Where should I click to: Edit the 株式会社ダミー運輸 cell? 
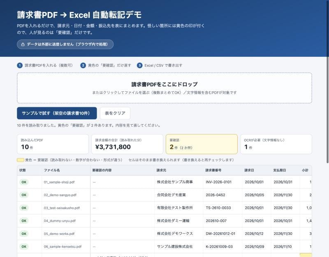[x=179, y=221]
